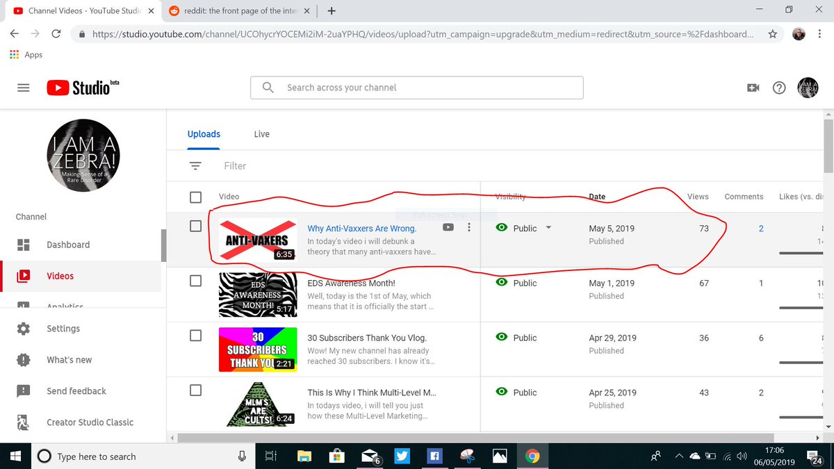
Task: Click the create video camera icon
Action: 753,88
